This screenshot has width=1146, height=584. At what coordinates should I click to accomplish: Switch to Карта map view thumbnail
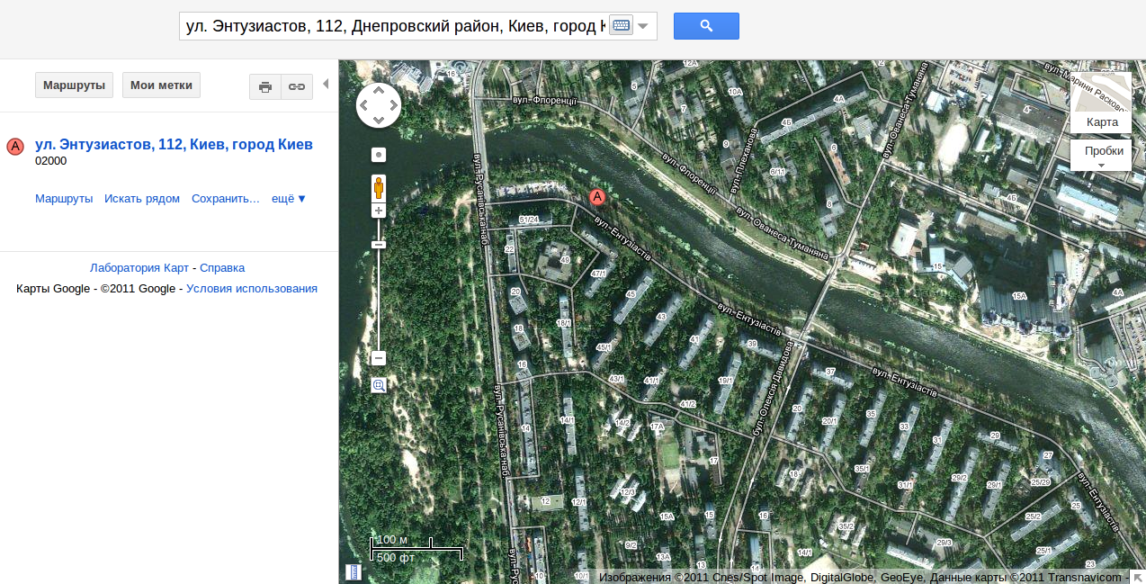click(1101, 102)
